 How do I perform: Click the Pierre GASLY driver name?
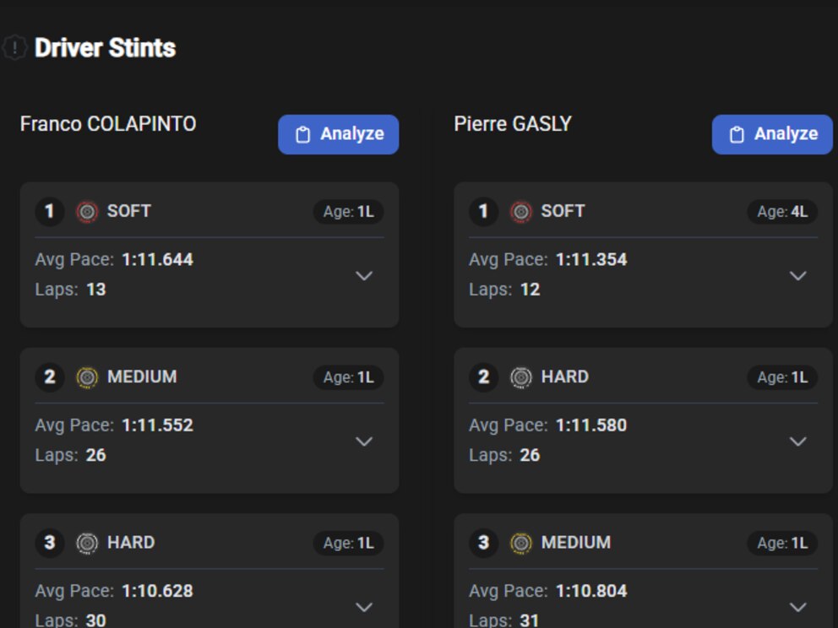coord(513,124)
